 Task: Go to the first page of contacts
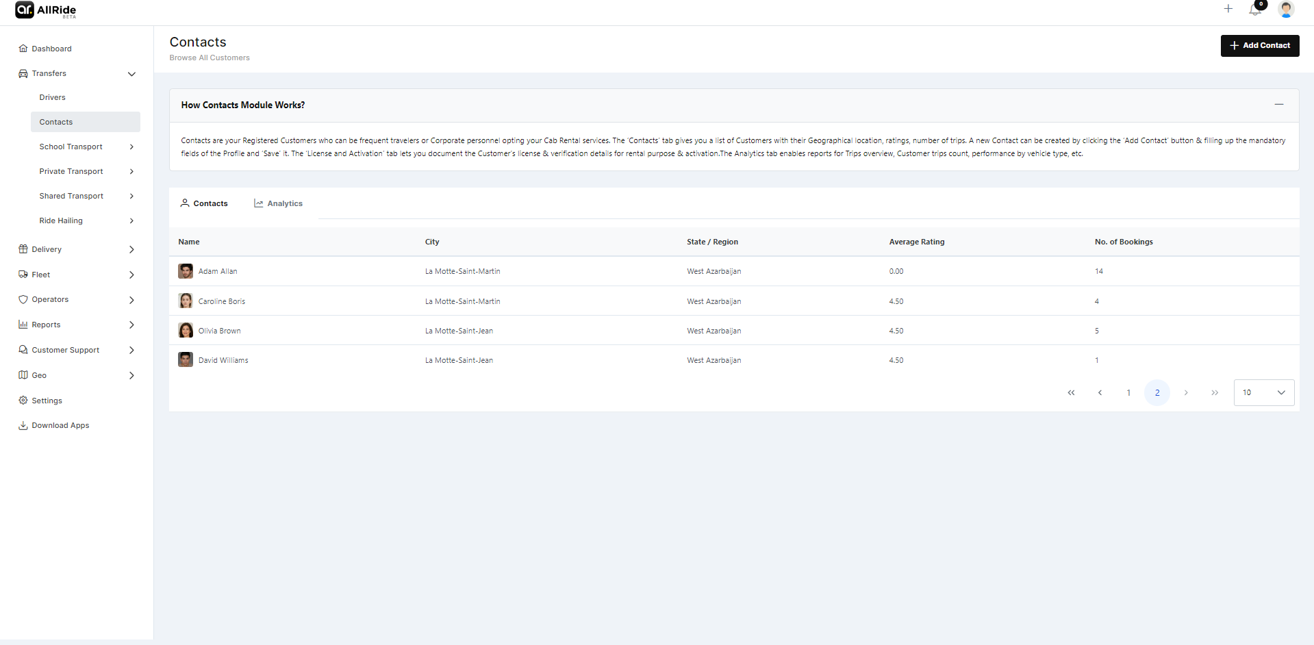(1071, 393)
